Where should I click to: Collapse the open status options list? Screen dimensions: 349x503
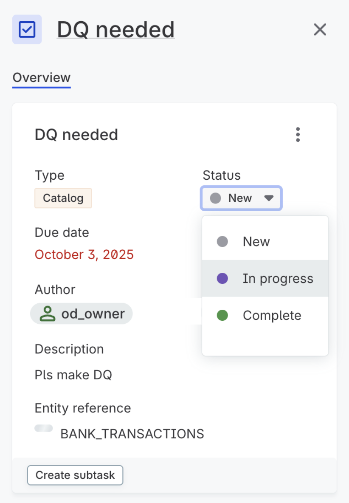(270, 198)
